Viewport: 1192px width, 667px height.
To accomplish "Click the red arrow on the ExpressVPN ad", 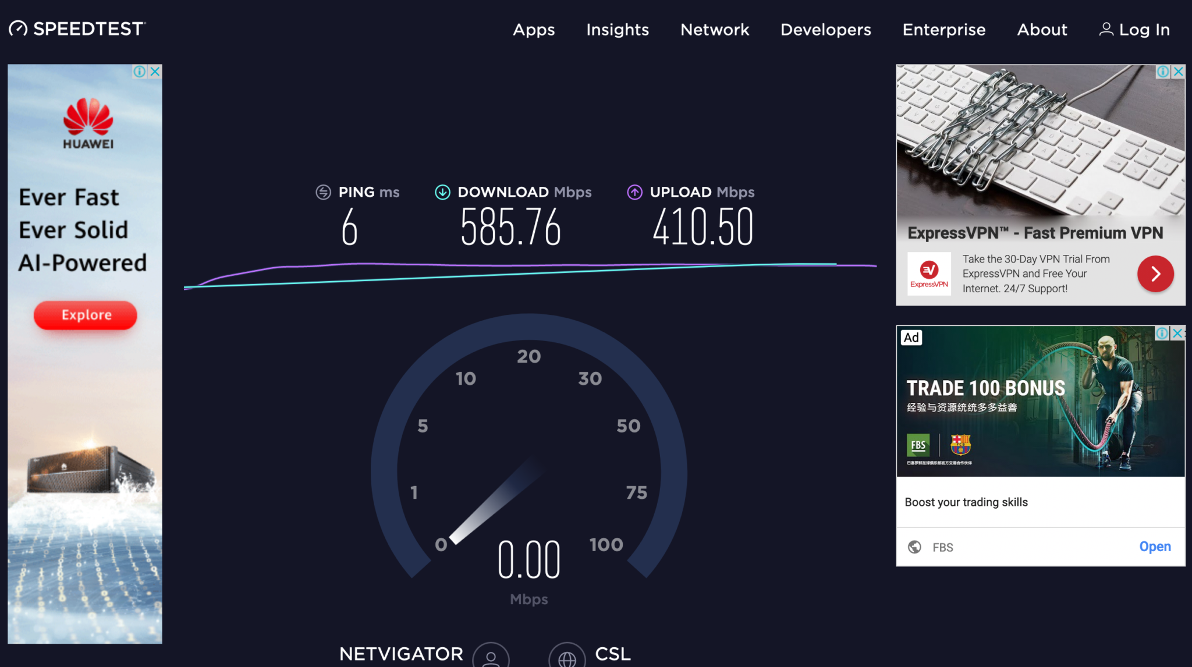I will click(x=1155, y=274).
